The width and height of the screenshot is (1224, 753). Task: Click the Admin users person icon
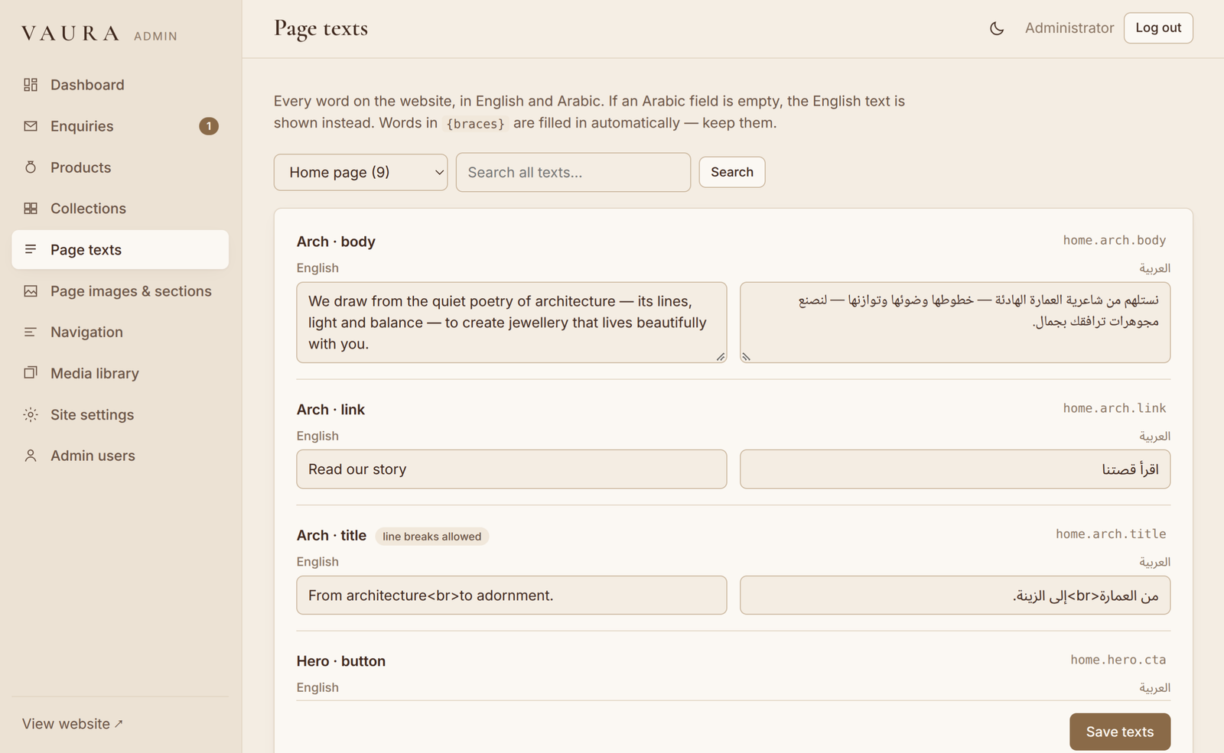(31, 456)
